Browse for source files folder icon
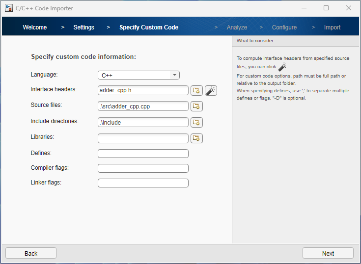 [196, 106]
